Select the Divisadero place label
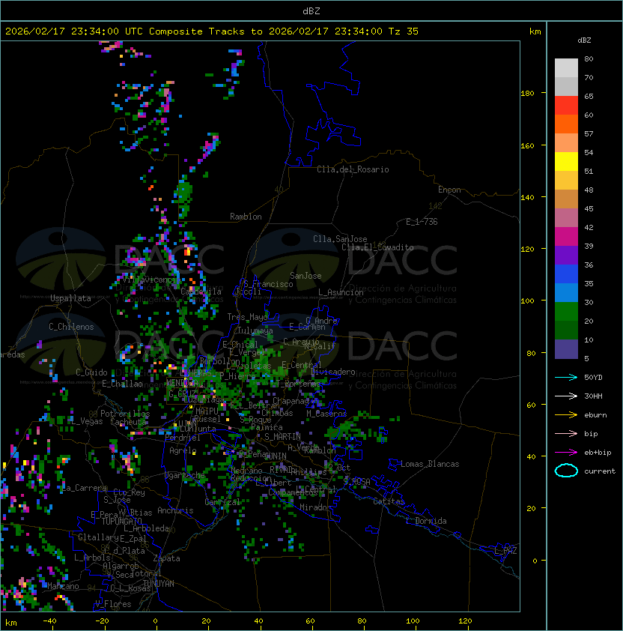This screenshot has height=631, width=623. click(x=333, y=372)
